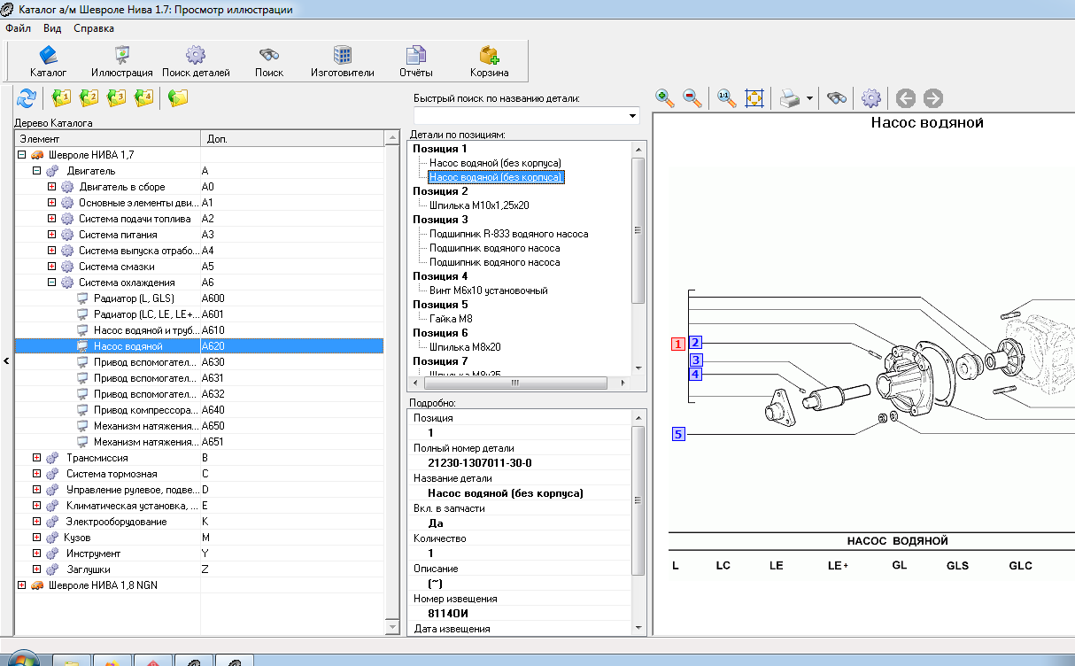This screenshot has height=666, width=1075.
Task: Set illustration zoom to 1:1
Action: [726, 97]
